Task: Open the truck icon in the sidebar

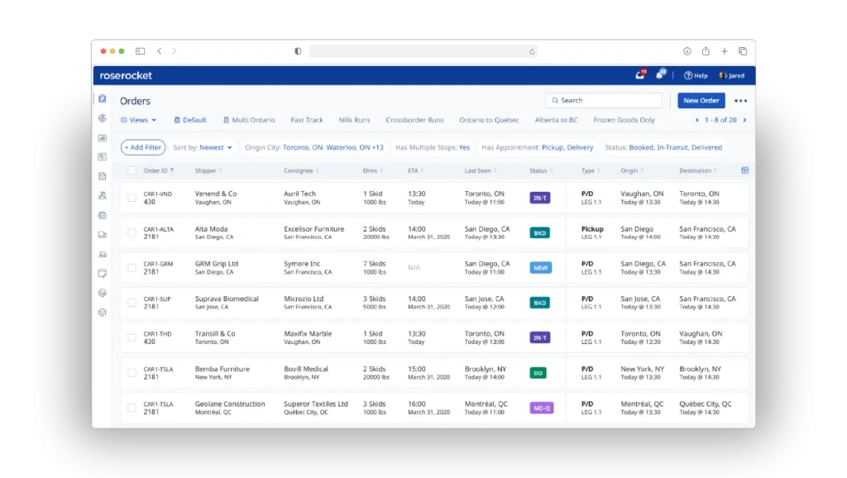Action: coord(102,234)
